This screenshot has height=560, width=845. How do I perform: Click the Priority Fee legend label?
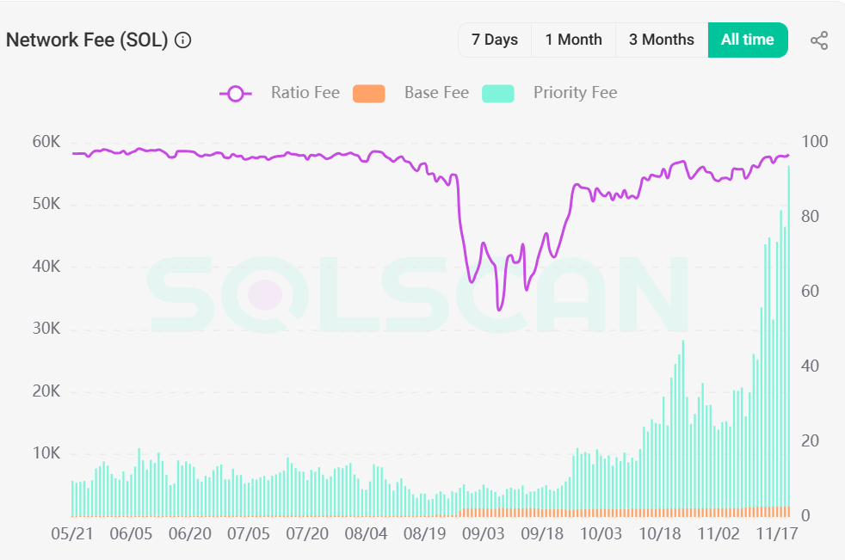pyautogui.click(x=575, y=93)
